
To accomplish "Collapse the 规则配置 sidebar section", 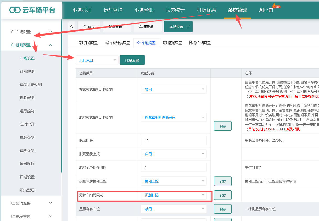I will (x=31, y=45).
